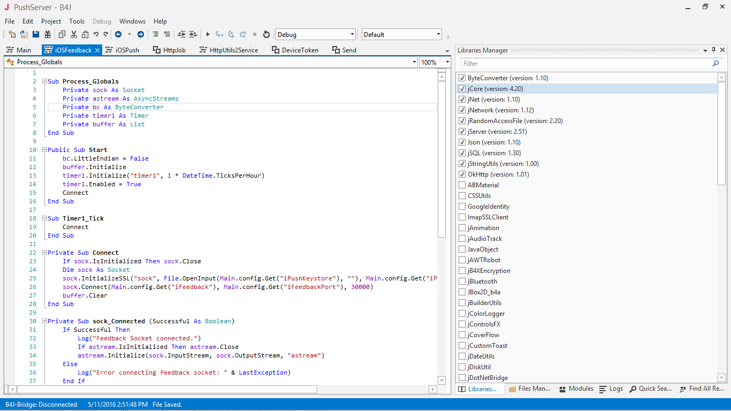731x411 pixels.
Task: Run the program with the play icon
Action: (x=208, y=34)
